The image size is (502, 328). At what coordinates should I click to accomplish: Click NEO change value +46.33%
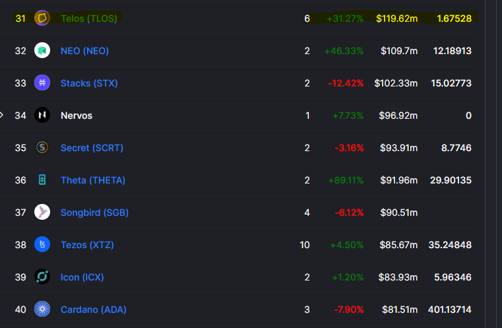pos(344,51)
